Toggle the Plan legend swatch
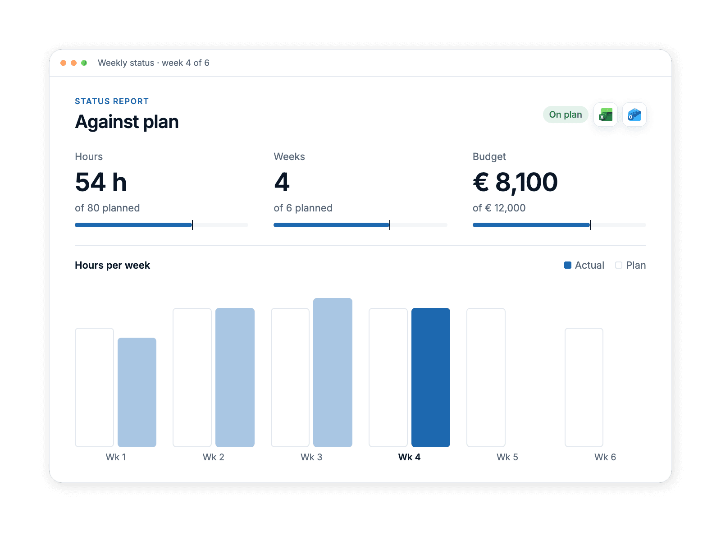The height and width of the screenshot is (541, 721). 619,265
